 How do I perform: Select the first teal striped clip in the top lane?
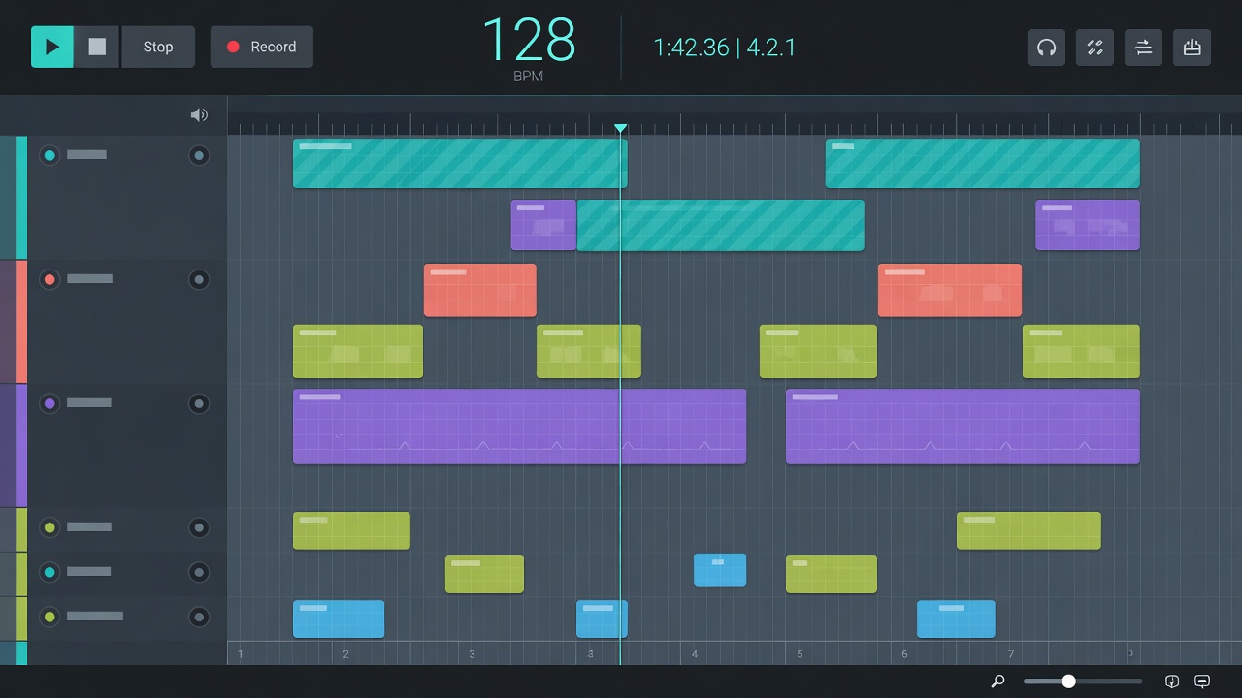460,163
